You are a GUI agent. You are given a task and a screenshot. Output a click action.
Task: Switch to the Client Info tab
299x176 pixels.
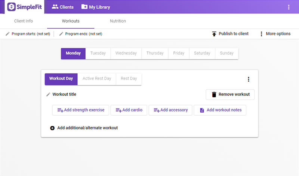pyautogui.click(x=24, y=21)
